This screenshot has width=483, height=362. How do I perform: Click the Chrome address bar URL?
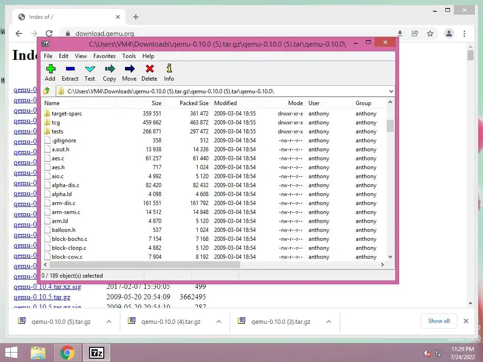[x=104, y=33]
